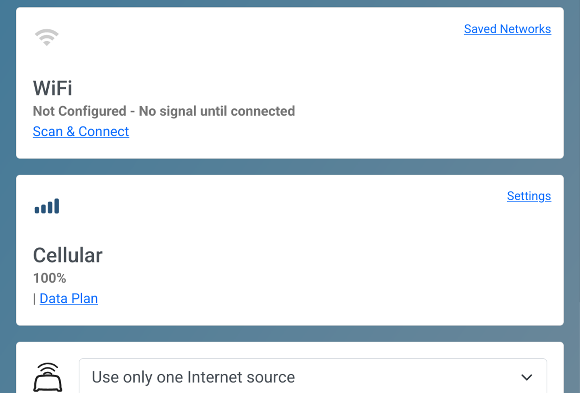The image size is (580, 393).
Task: Open Cellular Settings link
Action: pyautogui.click(x=529, y=196)
